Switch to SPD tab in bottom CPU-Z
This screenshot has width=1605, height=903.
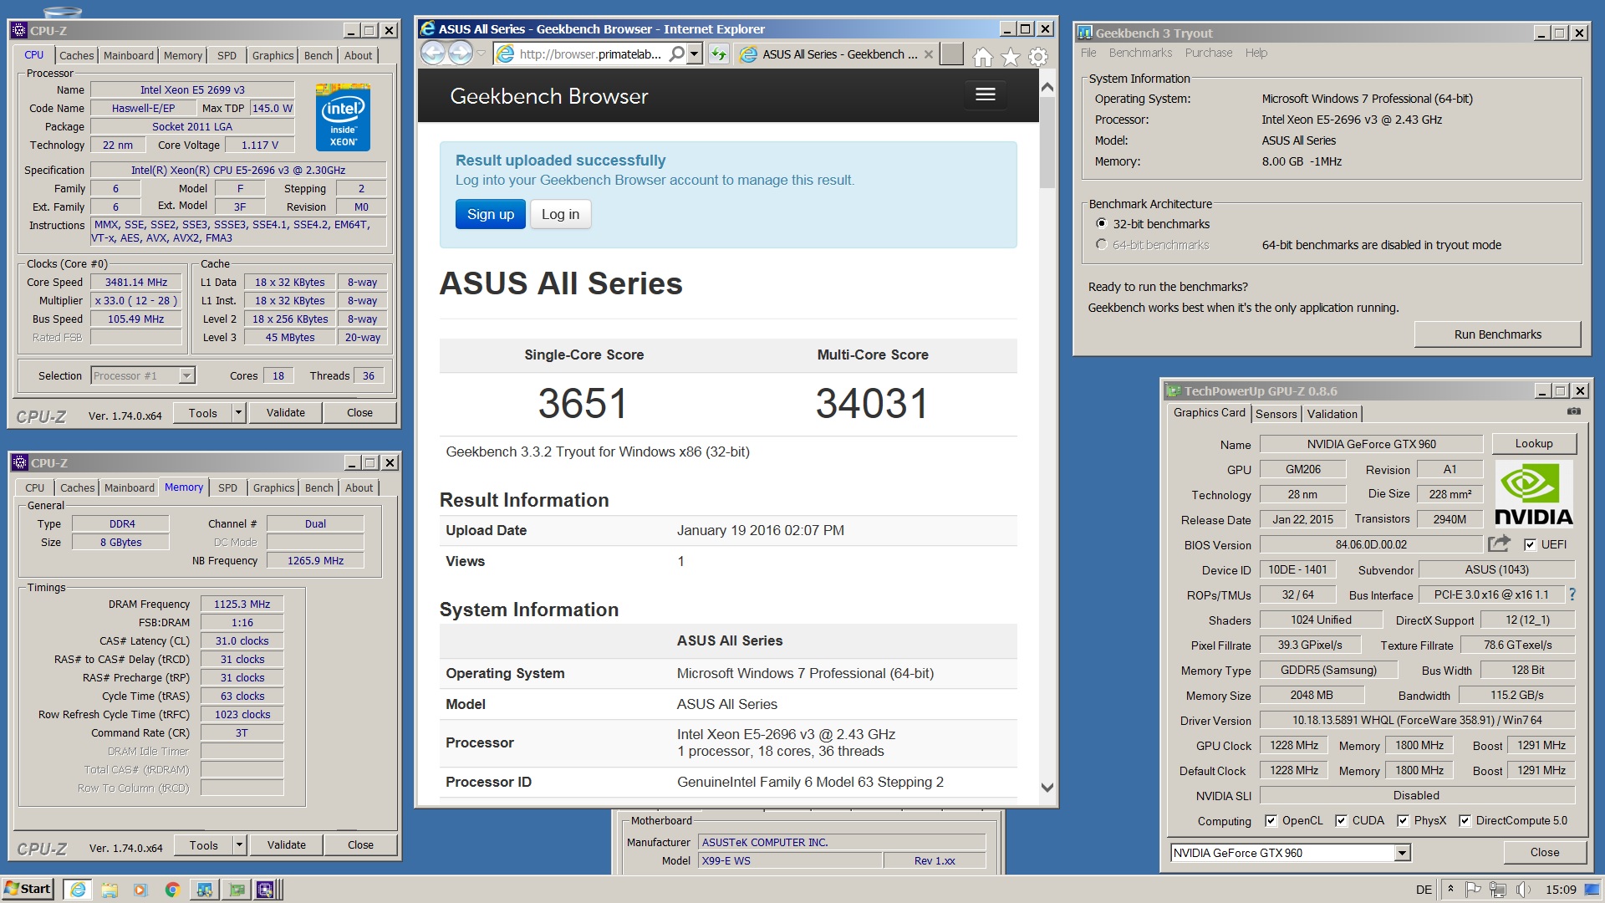[x=227, y=487]
